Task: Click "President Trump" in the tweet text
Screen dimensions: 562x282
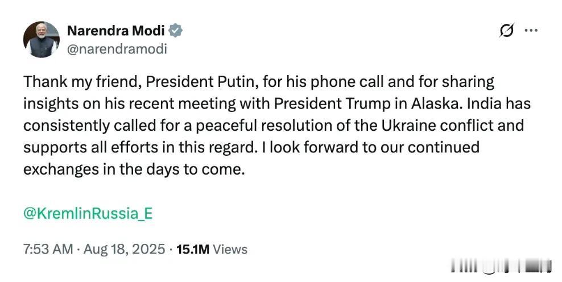Action: tap(330, 104)
